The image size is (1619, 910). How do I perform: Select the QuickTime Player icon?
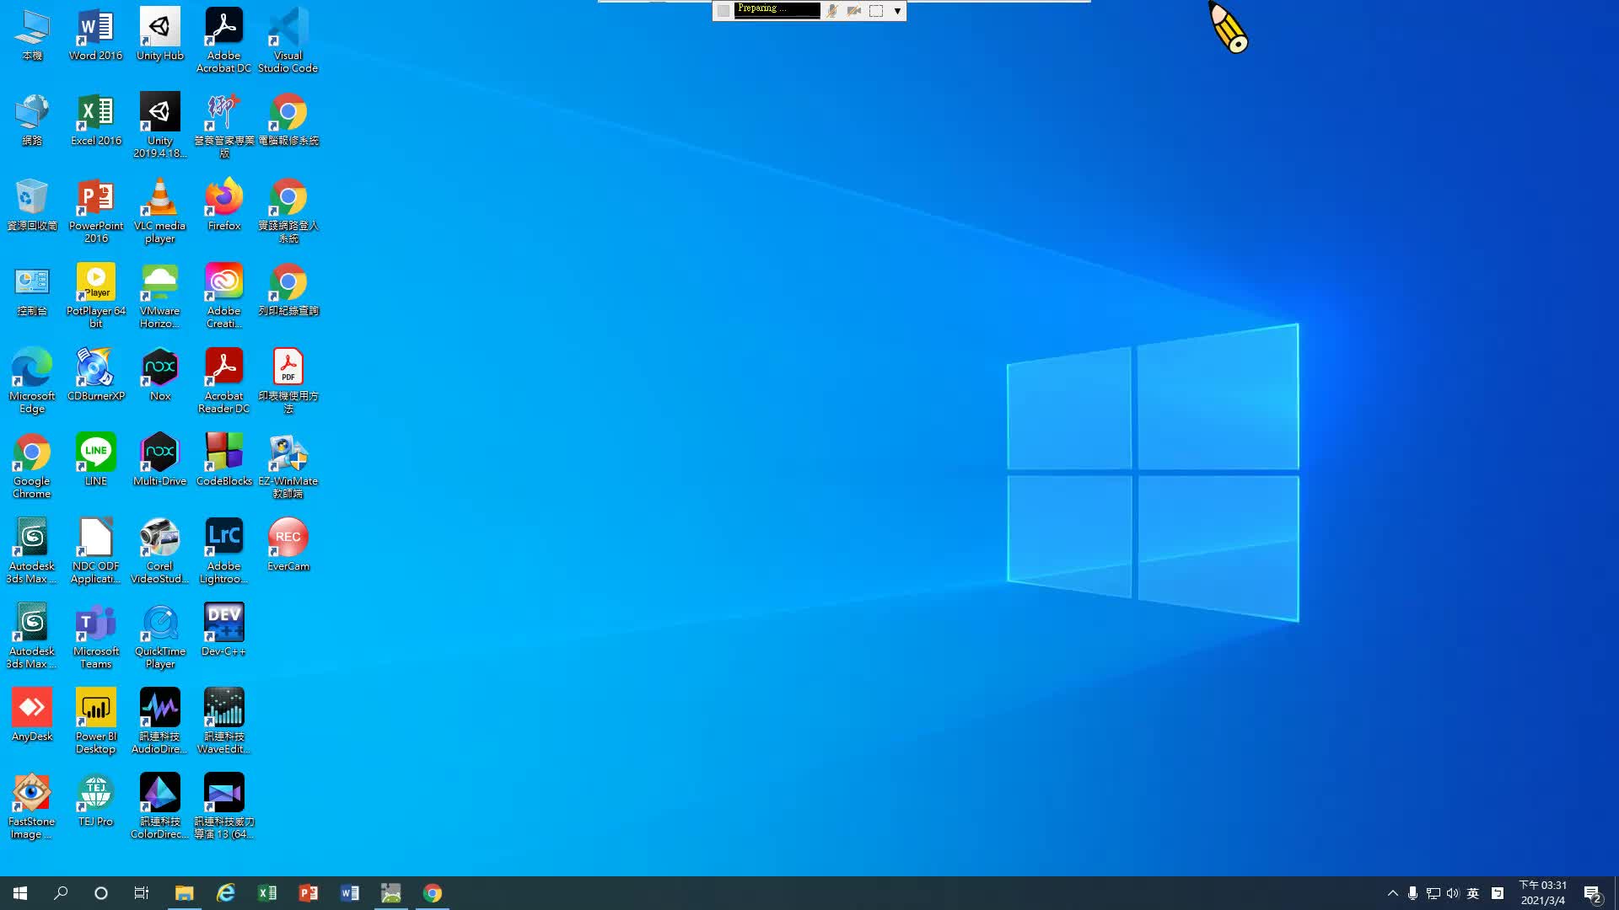click(x=159, y=636)
